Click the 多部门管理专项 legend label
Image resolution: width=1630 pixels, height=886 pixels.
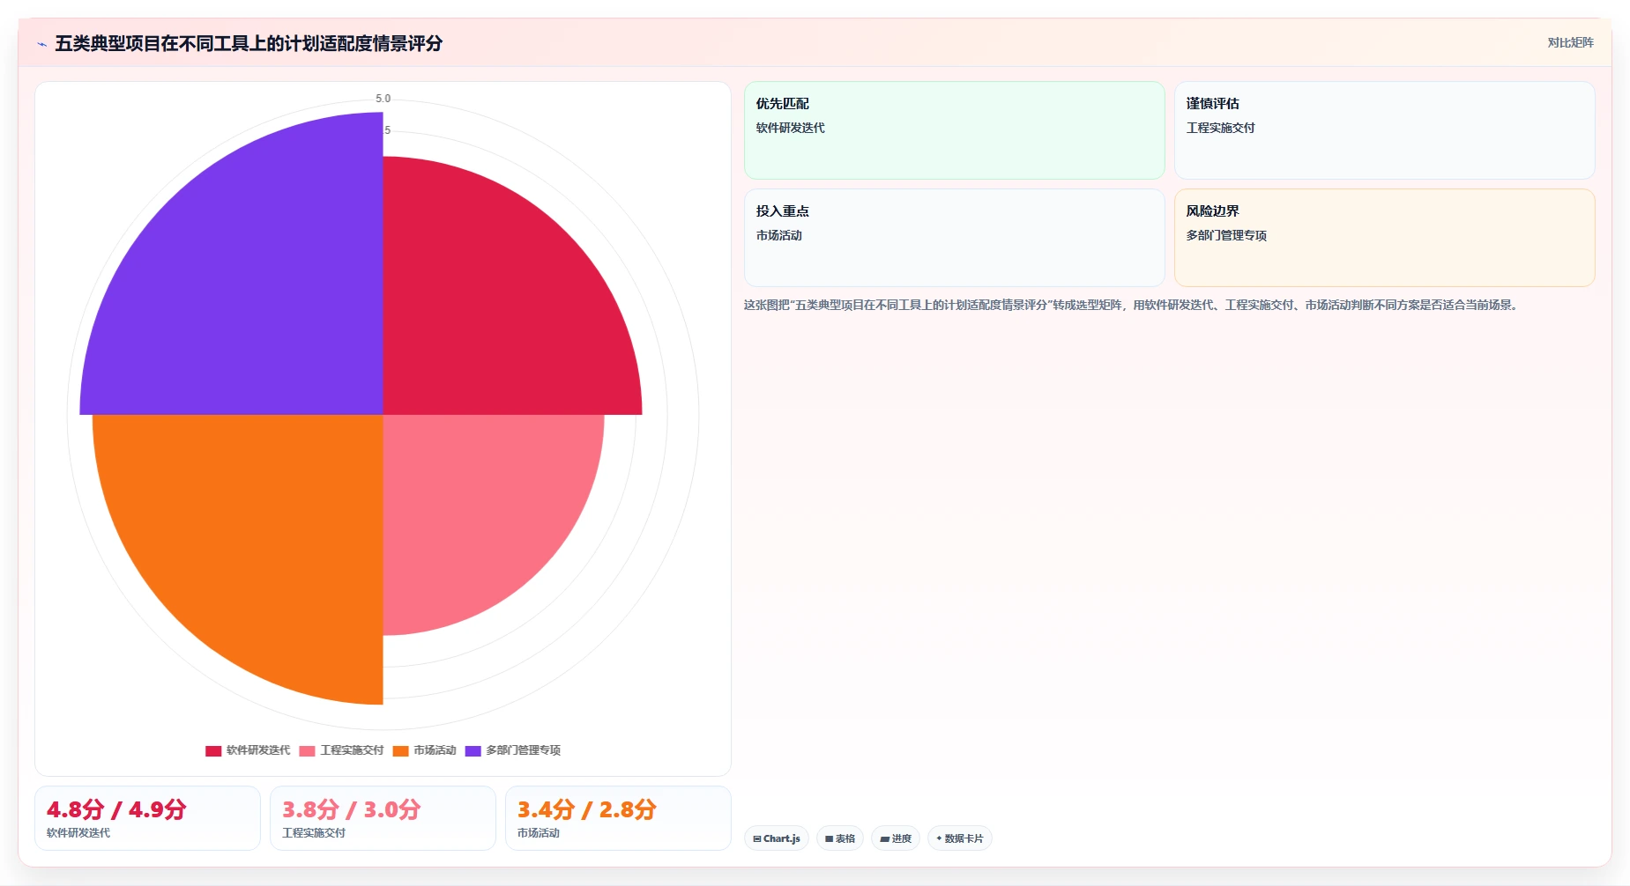click(523, 750)
